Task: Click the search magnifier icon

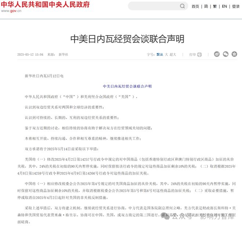Action: coord(182,6)
